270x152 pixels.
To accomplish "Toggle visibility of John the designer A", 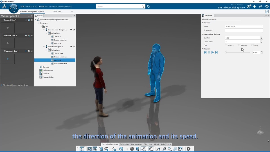I will (x=71, y=46).
